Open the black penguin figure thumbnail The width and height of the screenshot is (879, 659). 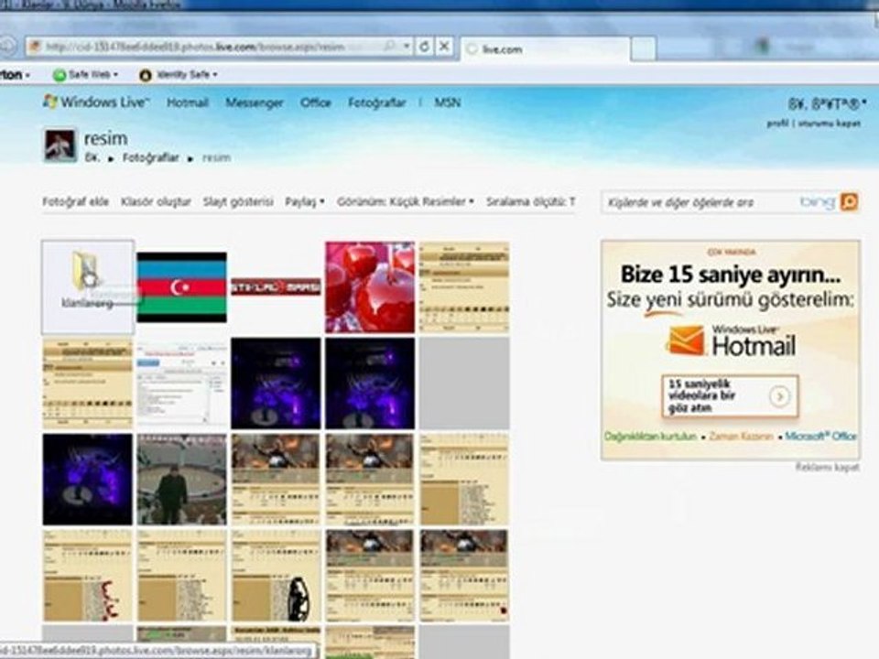point(276,576)
